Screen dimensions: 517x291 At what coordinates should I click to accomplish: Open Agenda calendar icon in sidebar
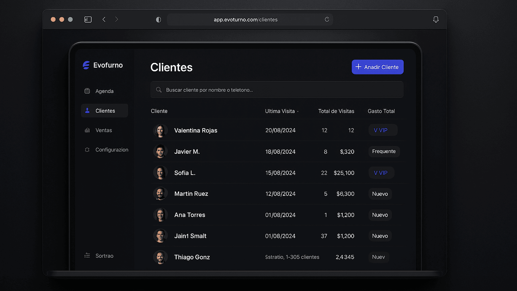[87, 91]
